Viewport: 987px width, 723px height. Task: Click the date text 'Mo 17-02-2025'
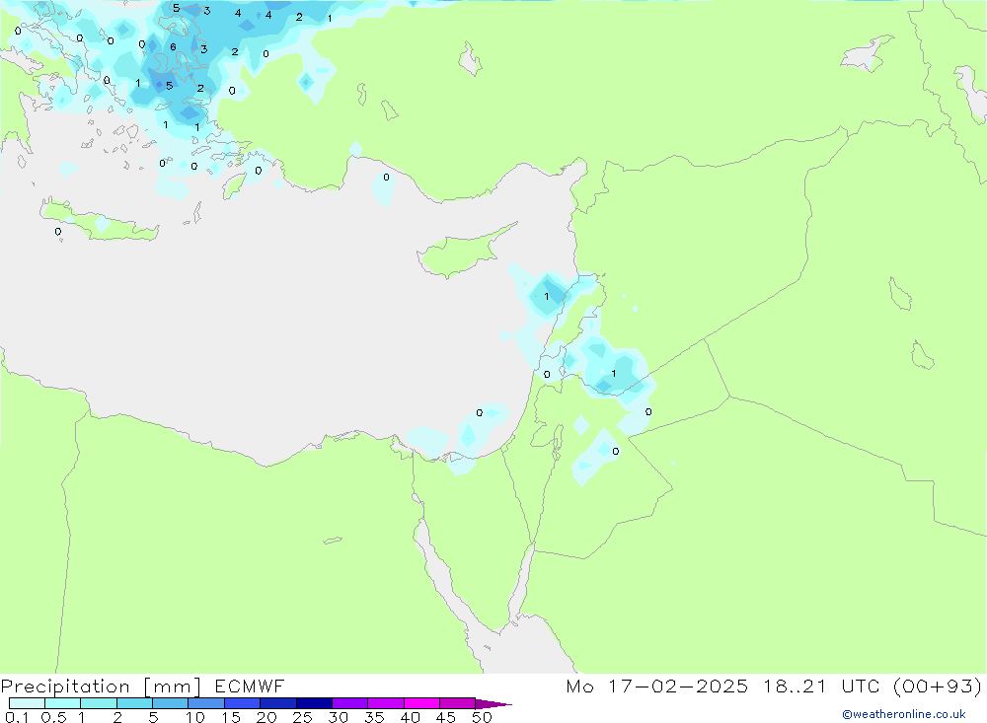(657, 687)
